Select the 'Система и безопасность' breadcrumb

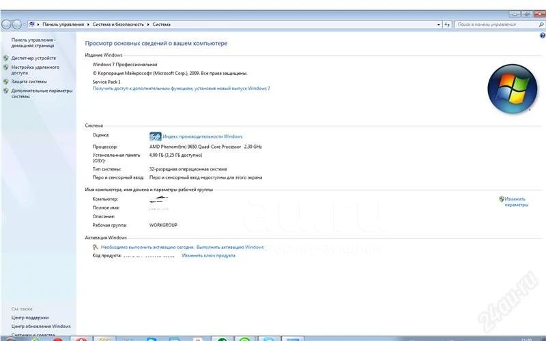click(x=118, y=25)
